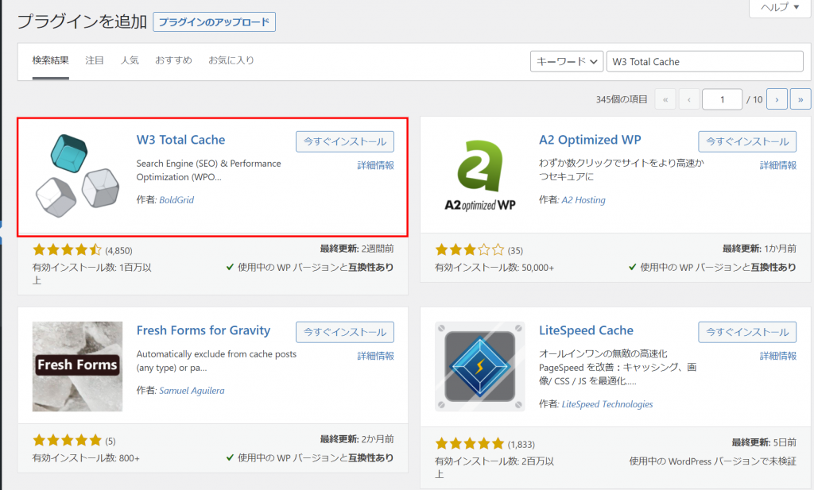814x490 pixels.
Task: Click the 345個の項目 item count text
Action: 622,99
